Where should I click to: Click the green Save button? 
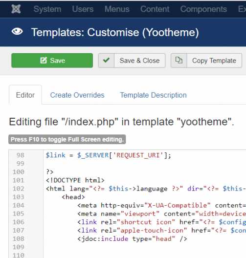(52, 61)
